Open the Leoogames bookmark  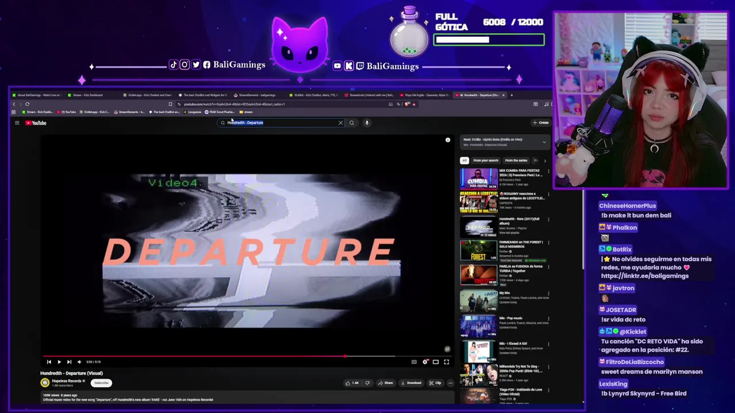coord(192,112)
